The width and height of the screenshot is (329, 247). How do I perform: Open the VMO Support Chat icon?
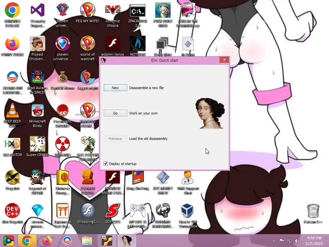pos(188,182)
